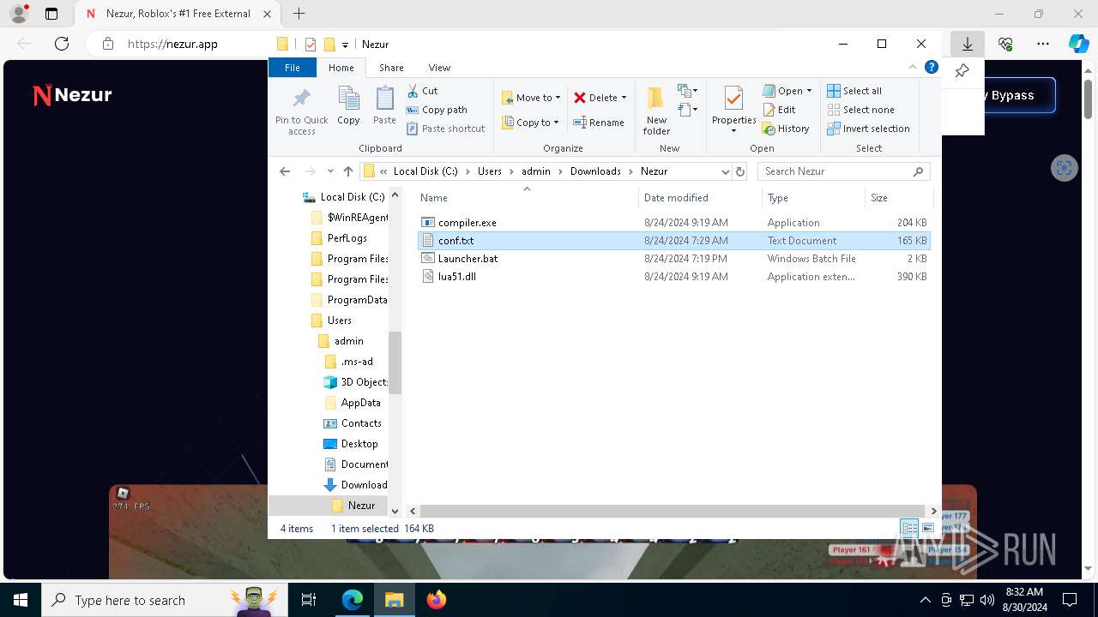Navigate back in File Explorer
This screenshot has width=1098, height=617.
point(285,171)
